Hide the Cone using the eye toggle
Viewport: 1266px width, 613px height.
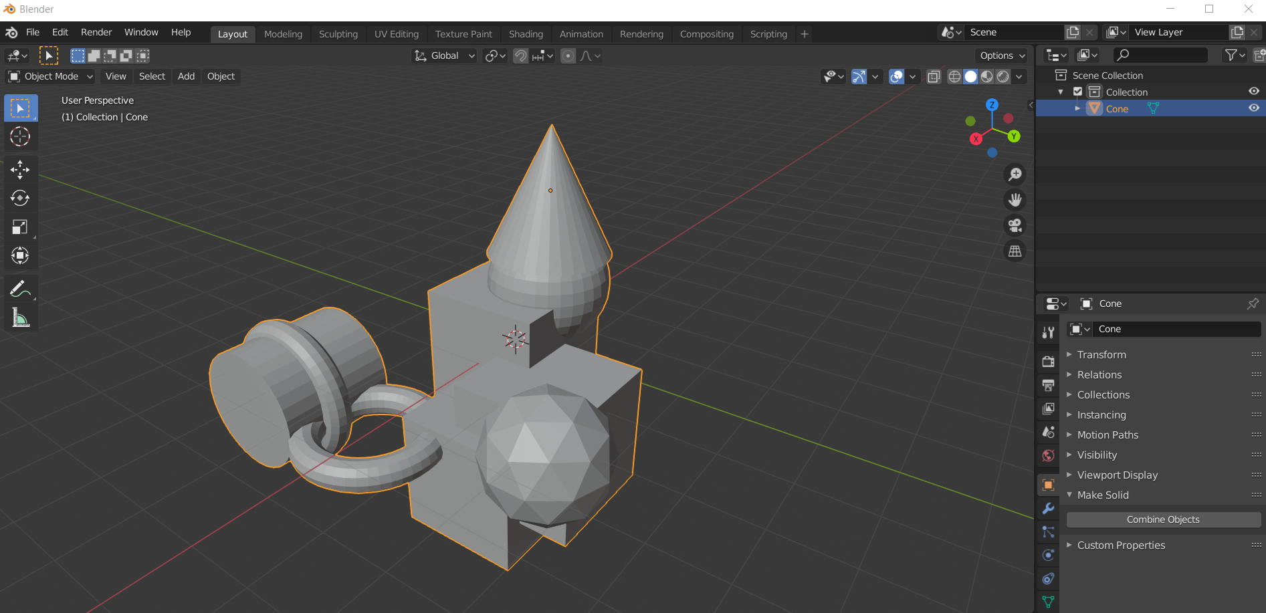coord(1254,108)
